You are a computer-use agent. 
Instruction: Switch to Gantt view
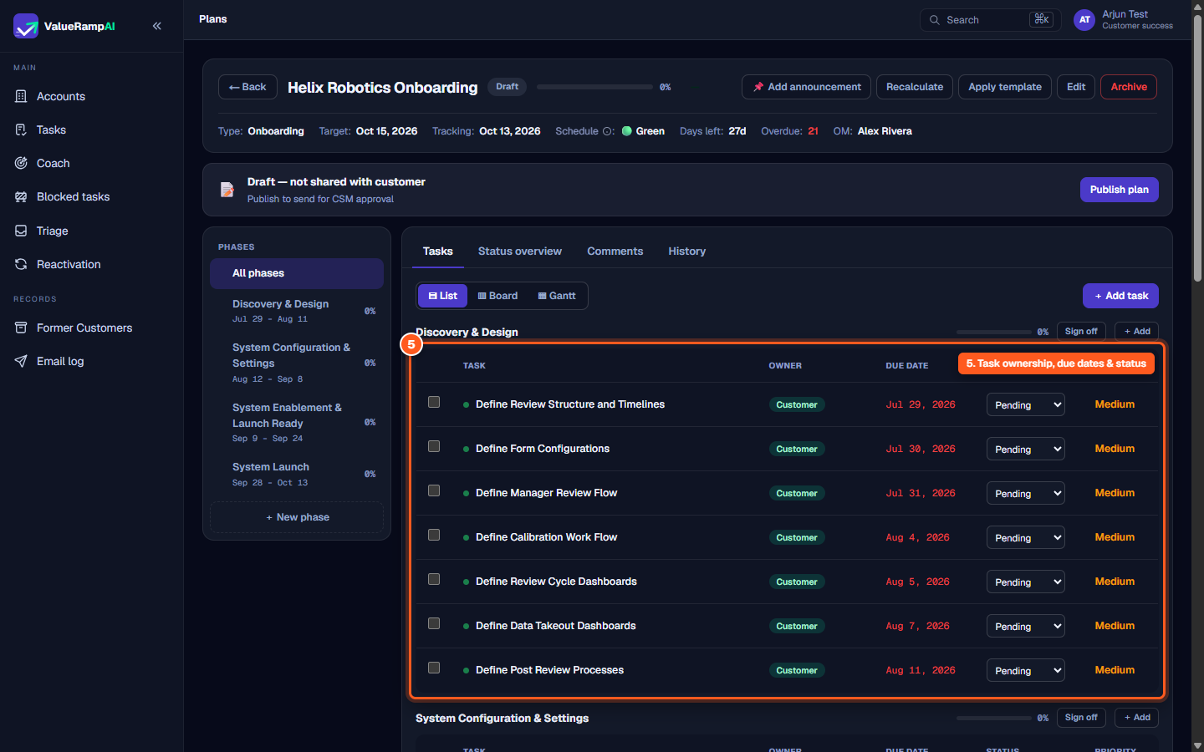coord(557,296)
